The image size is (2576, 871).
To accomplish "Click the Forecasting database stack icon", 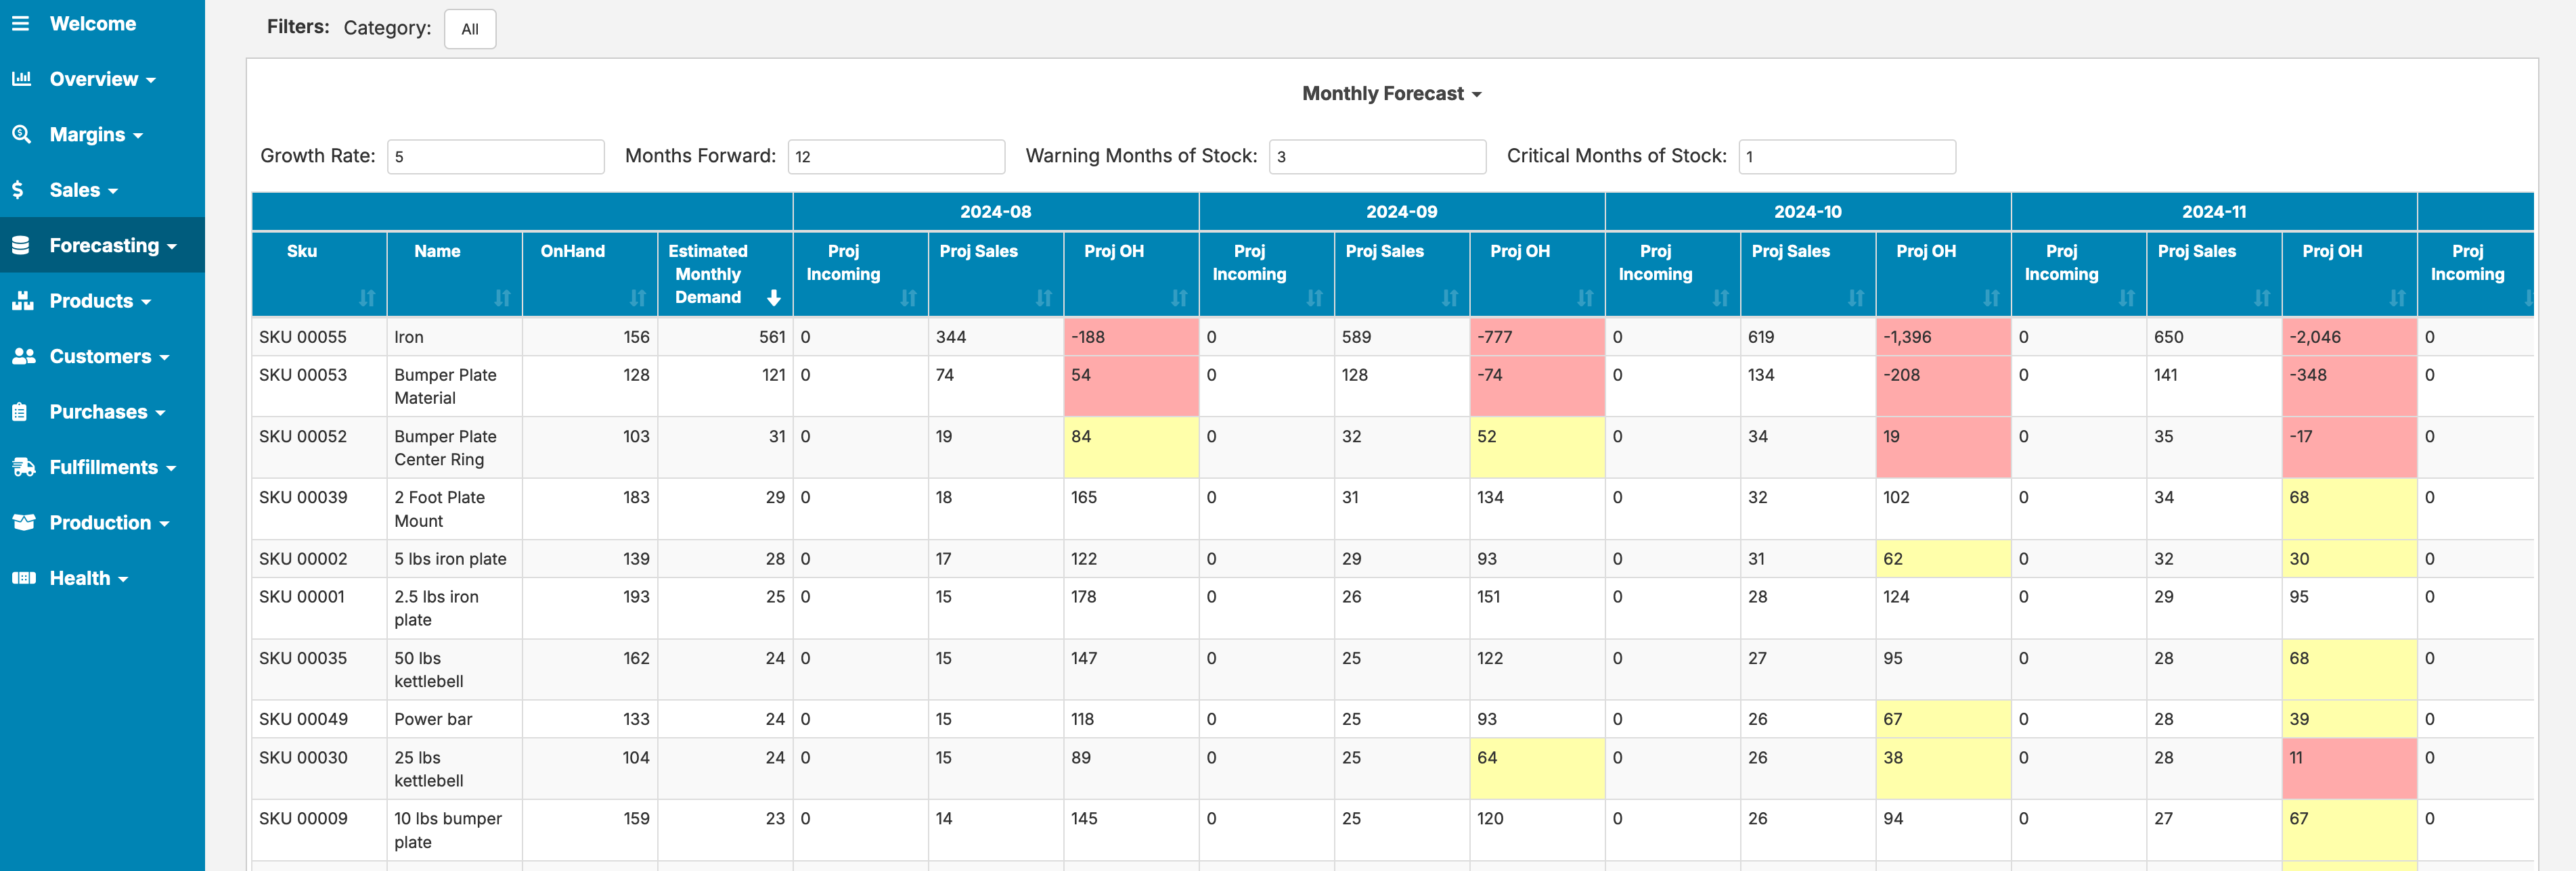I will [21, 245].
